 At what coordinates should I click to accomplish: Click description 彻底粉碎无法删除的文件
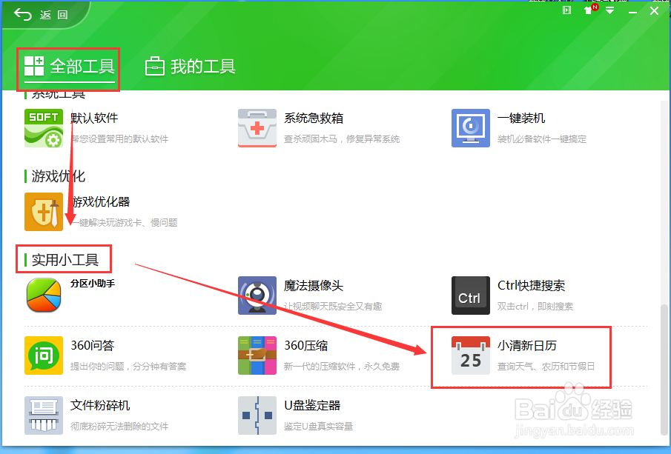pos(119,426)
